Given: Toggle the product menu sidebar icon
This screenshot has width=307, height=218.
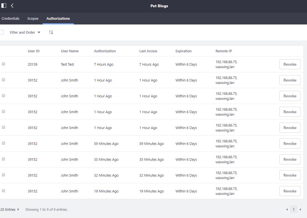Looking at the screenshot, I should click(x=4, y=6).
